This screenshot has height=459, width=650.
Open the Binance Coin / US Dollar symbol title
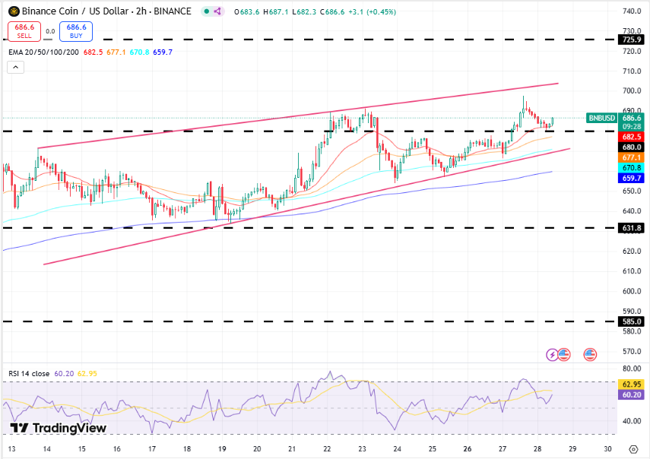pos(106,11)
